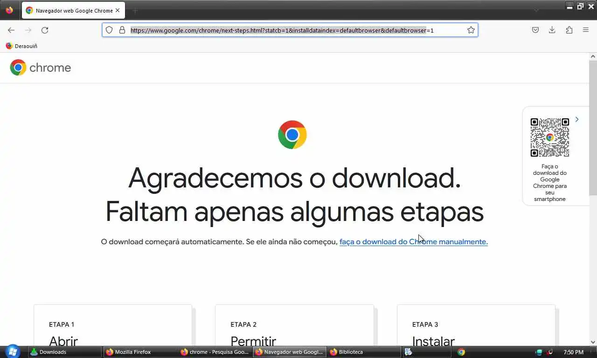Open the Deraouiñ bookmark
The width and height of the screenshot is (597, 358).
click(x=21, y=46)
